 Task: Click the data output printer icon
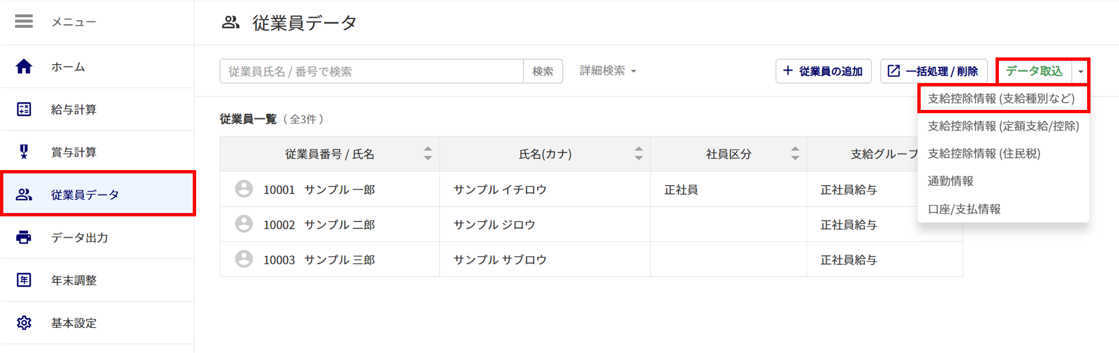tap(24, 238)
